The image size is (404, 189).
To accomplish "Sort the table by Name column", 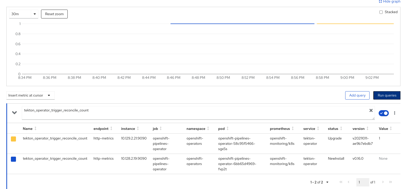I will 28,129.
